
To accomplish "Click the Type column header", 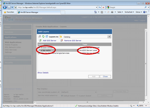I will (x=85, y=44).
